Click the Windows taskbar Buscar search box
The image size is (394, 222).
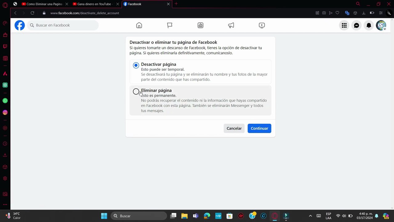(x=139, y=216)
